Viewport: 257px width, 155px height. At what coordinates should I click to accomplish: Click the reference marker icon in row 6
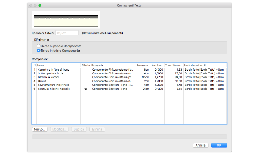click(x=86, y=89)
